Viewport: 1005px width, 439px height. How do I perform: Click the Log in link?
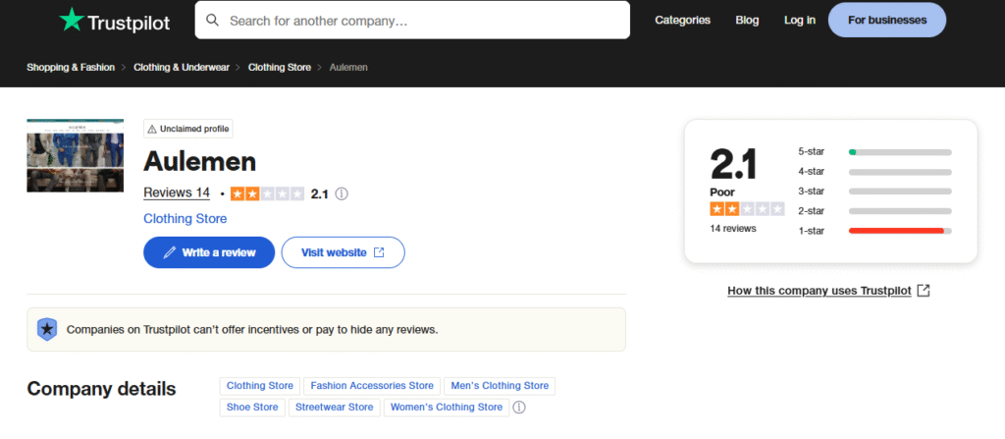pos(800,20)
